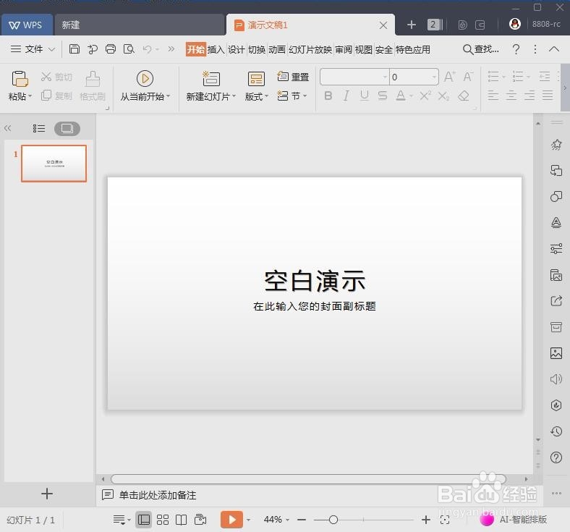Screen dimensions: 570x532
Task: Open the Help question mark in ribbon
Action: 516,48
